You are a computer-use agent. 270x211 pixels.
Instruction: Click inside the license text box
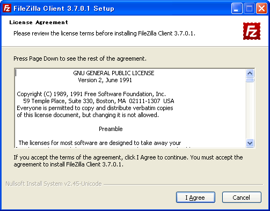(130, 108)
